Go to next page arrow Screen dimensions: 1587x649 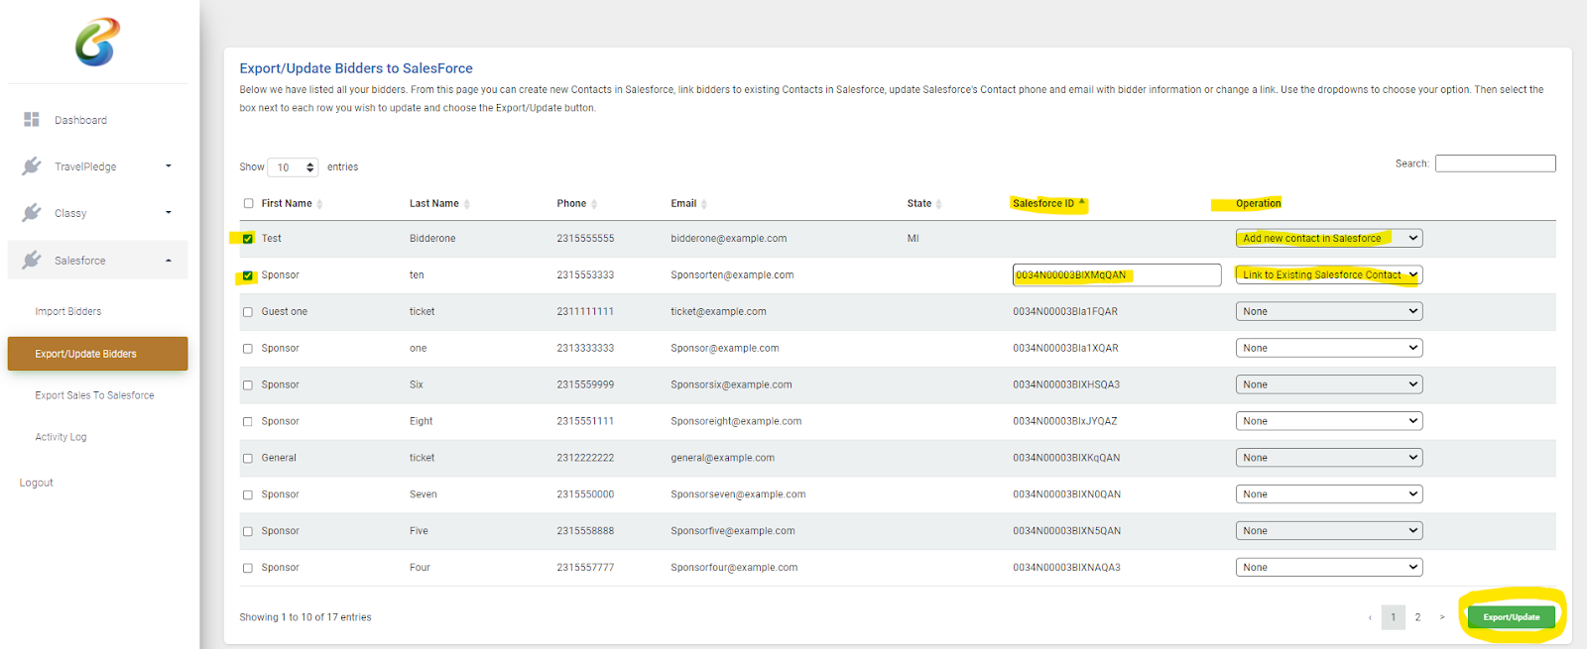(x=1442, y=617)
